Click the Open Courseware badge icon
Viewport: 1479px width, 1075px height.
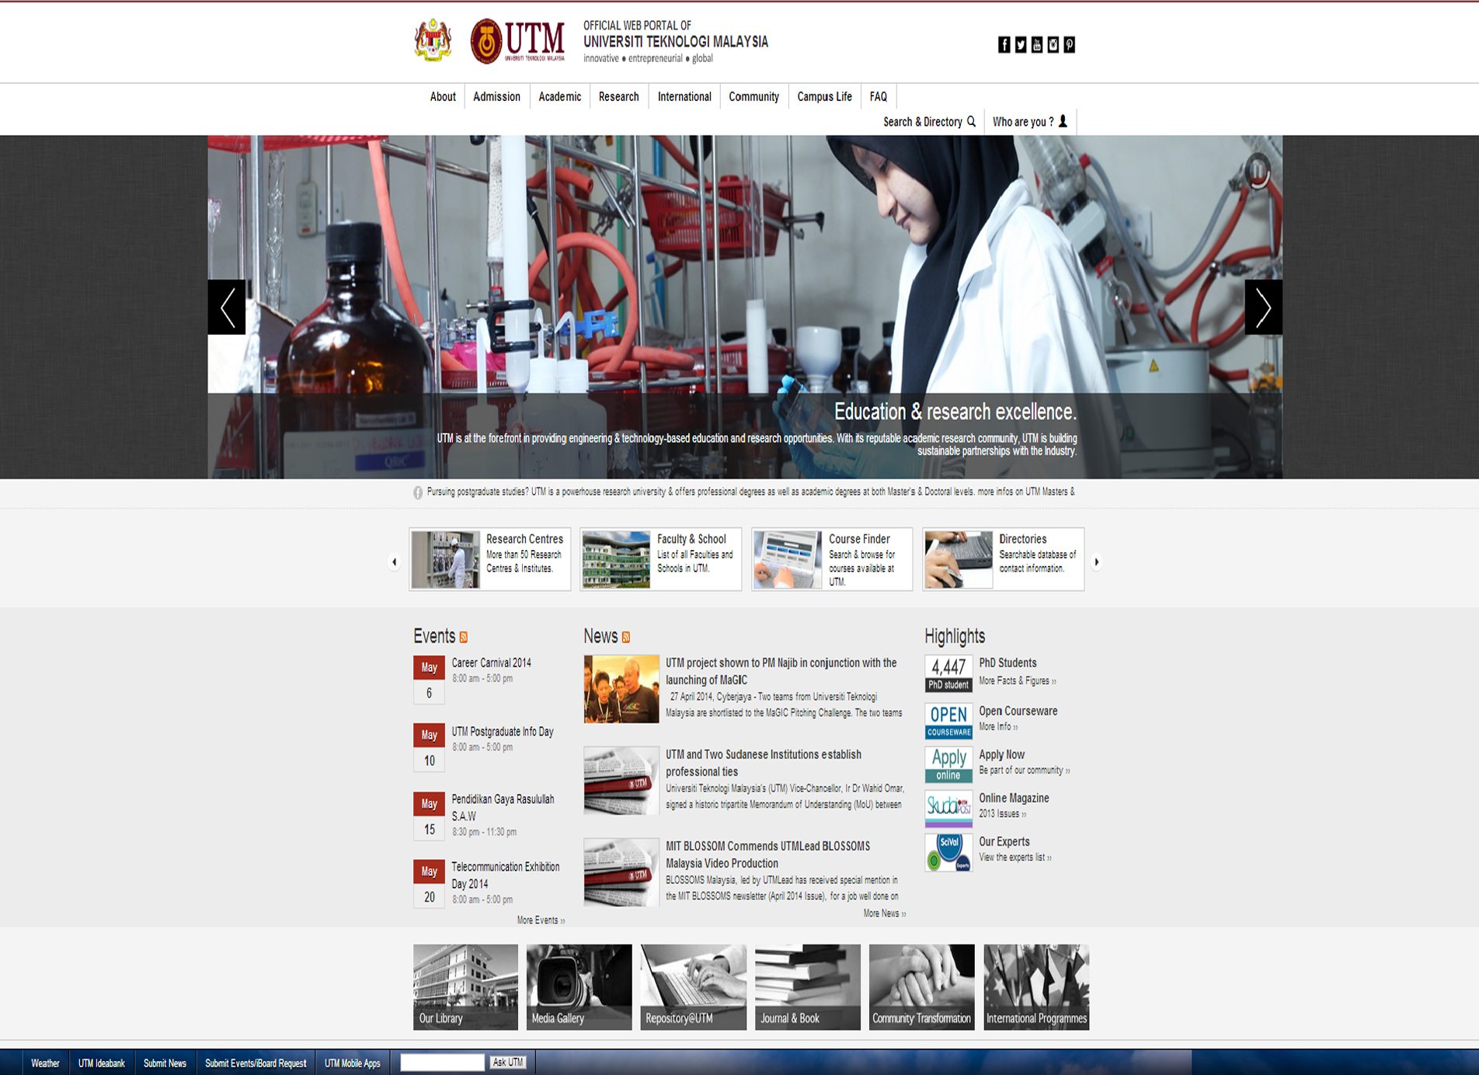(948, 721)
